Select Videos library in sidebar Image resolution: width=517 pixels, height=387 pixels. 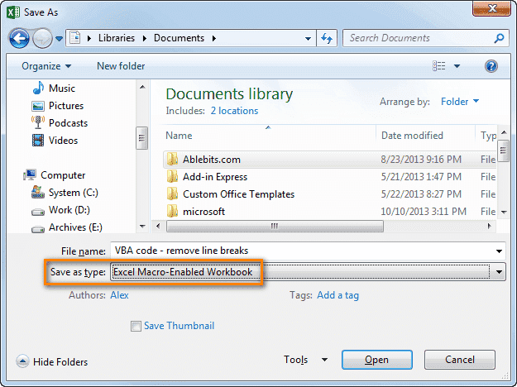(63, 141)
